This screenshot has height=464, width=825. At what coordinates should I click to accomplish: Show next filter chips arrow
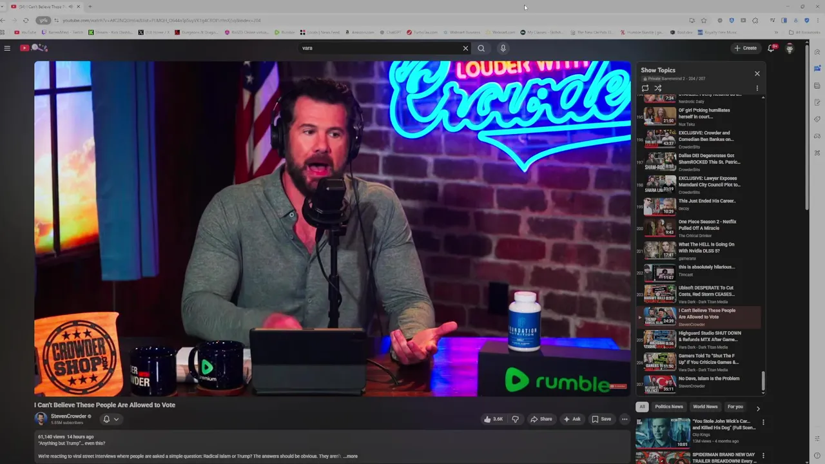(758, 408)
